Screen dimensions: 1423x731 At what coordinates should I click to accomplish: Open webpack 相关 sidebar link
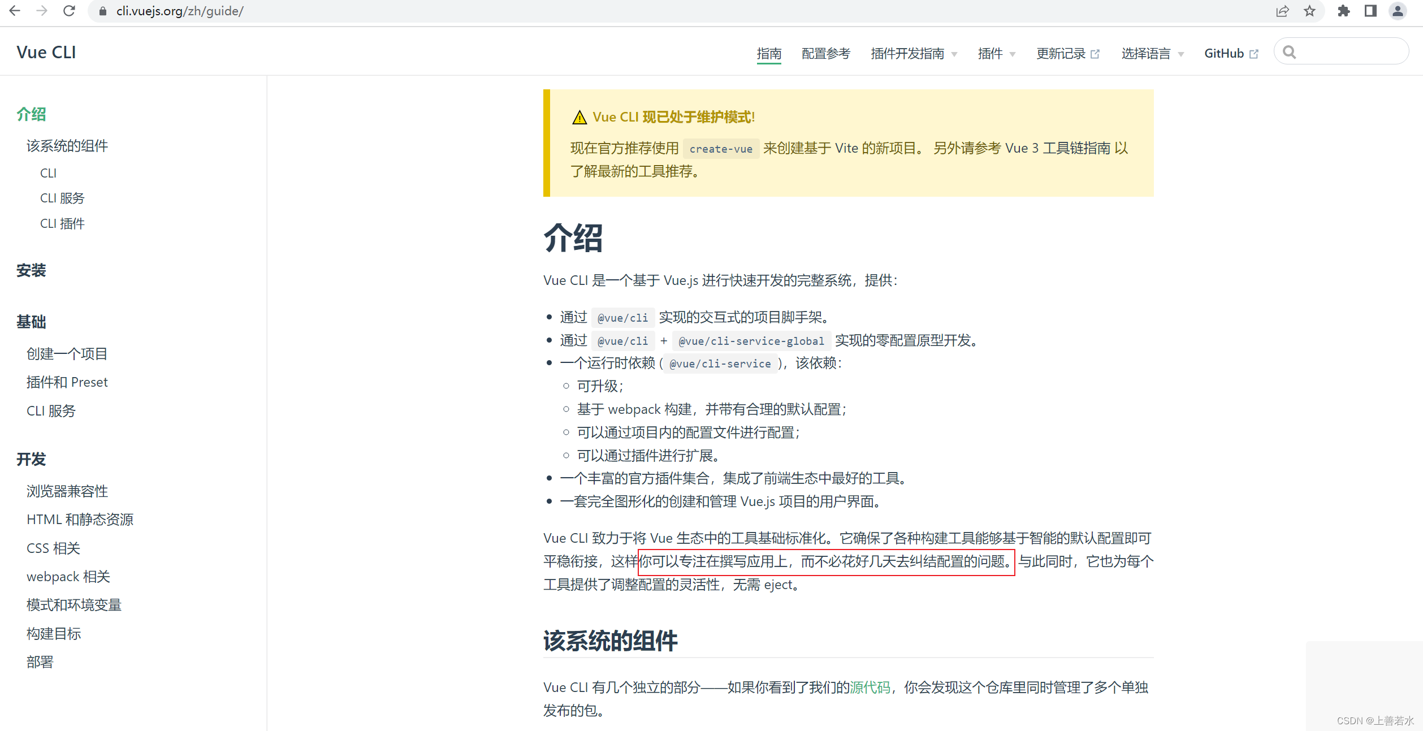(x=68, y=577)
